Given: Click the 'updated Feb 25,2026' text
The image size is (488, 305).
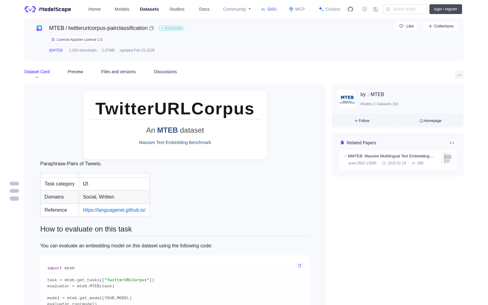Looking at the screenshot, I should (x=137, y=50).
